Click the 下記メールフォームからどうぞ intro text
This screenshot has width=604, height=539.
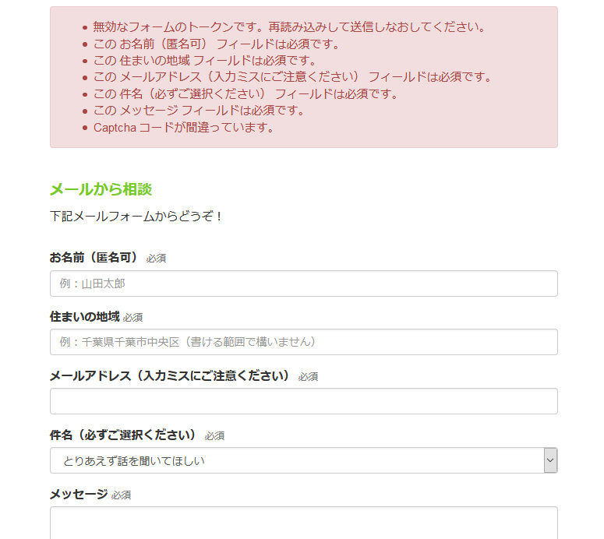coord(136,216)
